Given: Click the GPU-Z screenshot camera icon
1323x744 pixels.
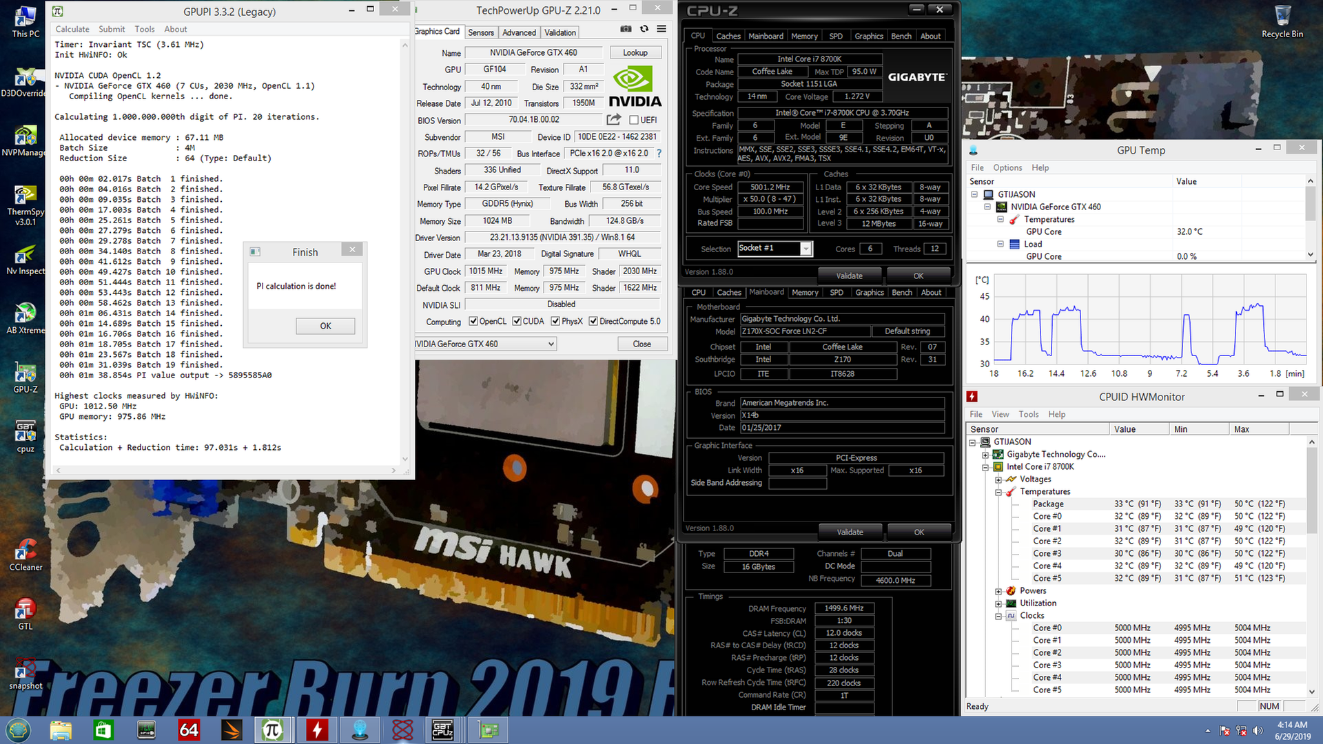Looking at the screenshot, I should (626, 29).
